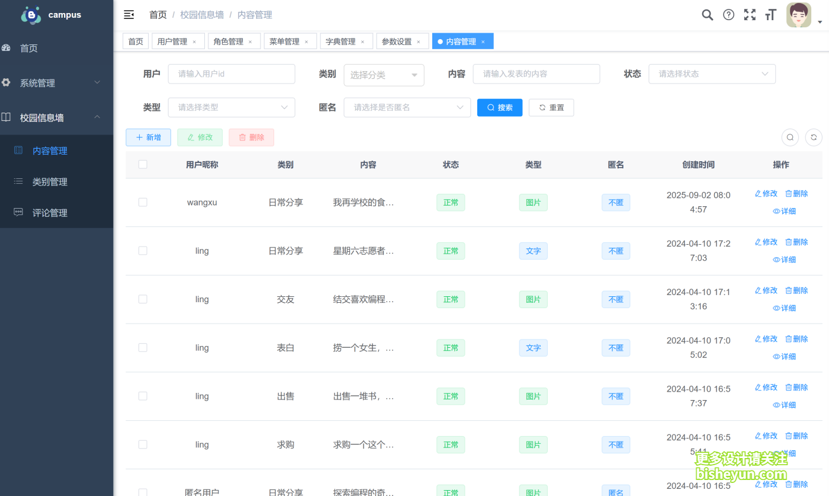Viewport: 829px width, 496px height.
Task: Check the select-all checkbox in the table header
Action: coord(143,165)
